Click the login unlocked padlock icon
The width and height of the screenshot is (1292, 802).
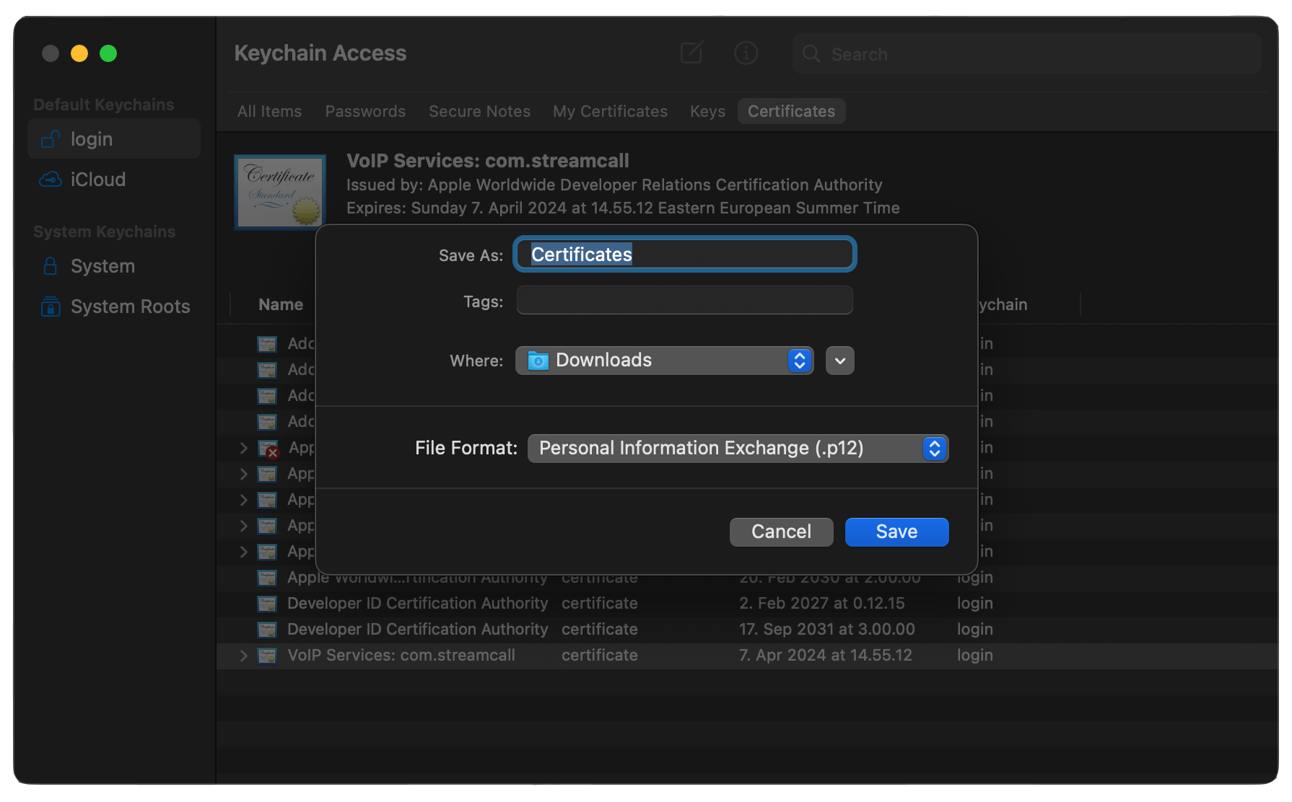(x=50, y=138)
